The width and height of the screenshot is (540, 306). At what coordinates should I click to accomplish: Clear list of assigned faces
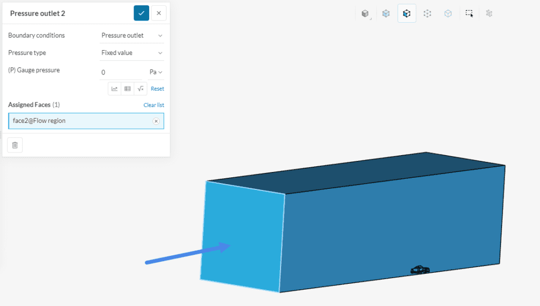pyautogui.click(x=153, y=105)
